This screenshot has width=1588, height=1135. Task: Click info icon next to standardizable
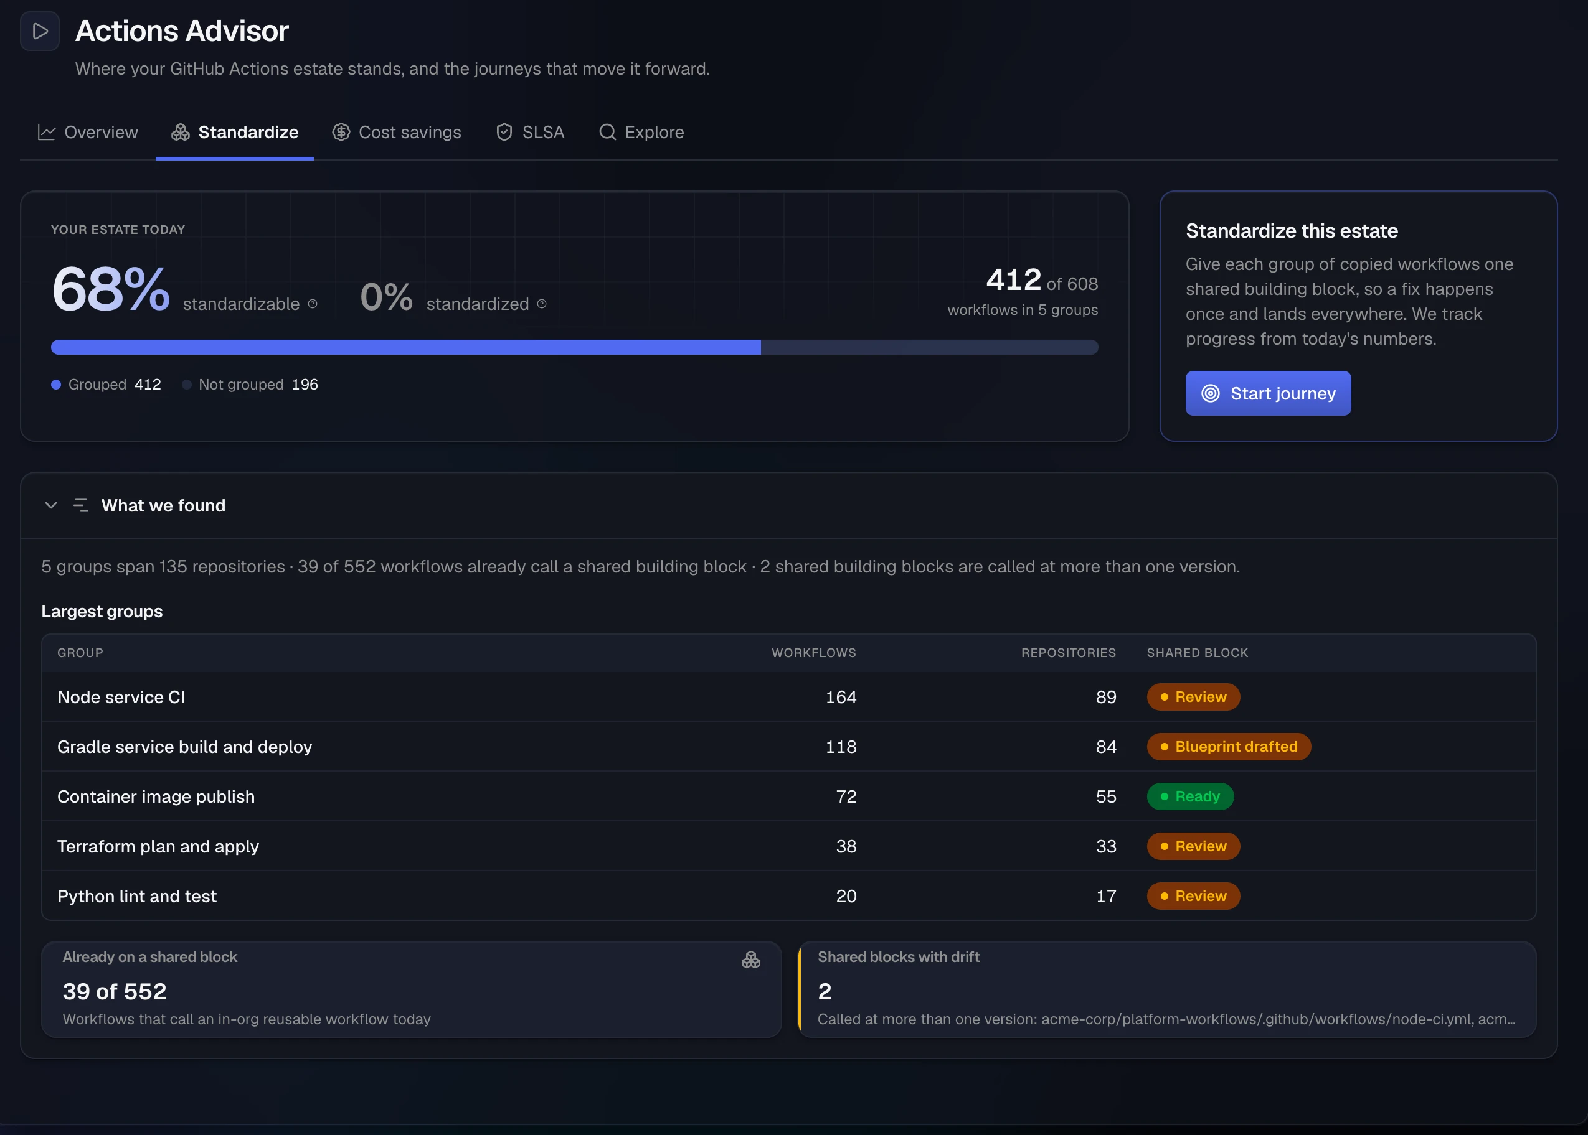pos(313,304)
